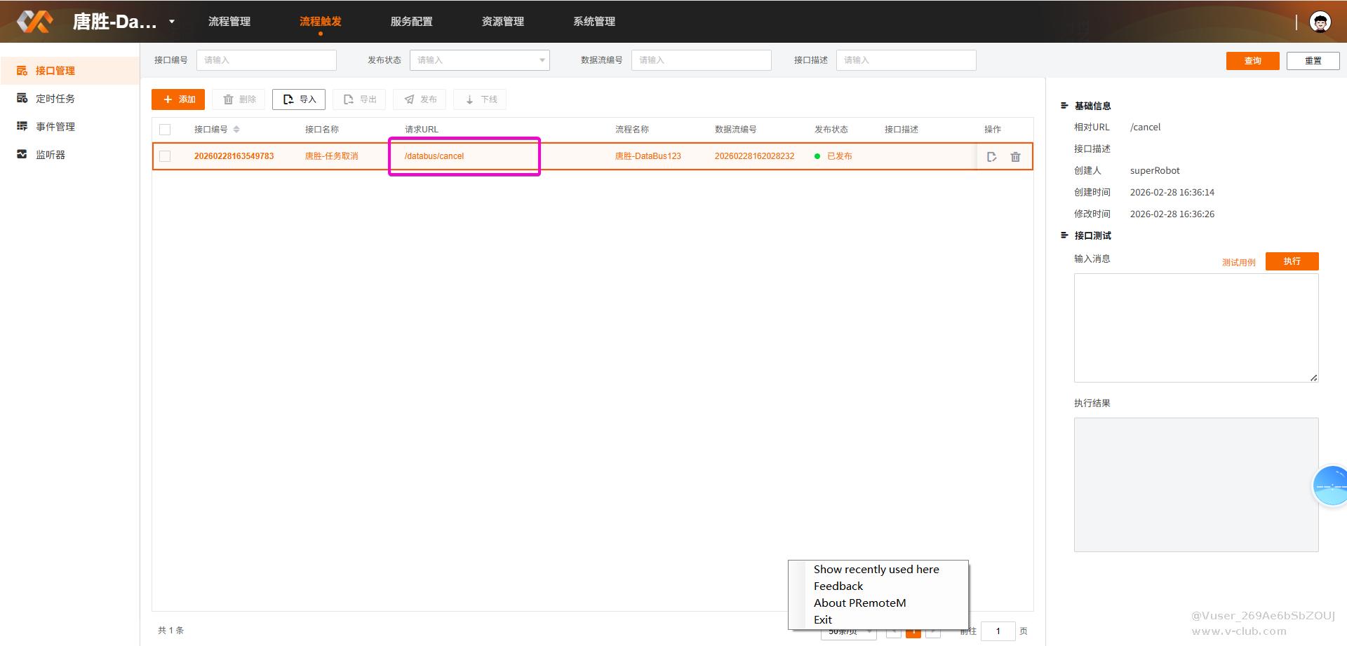
Task: Click the orange 查询 button
Action: [1252, 61]
